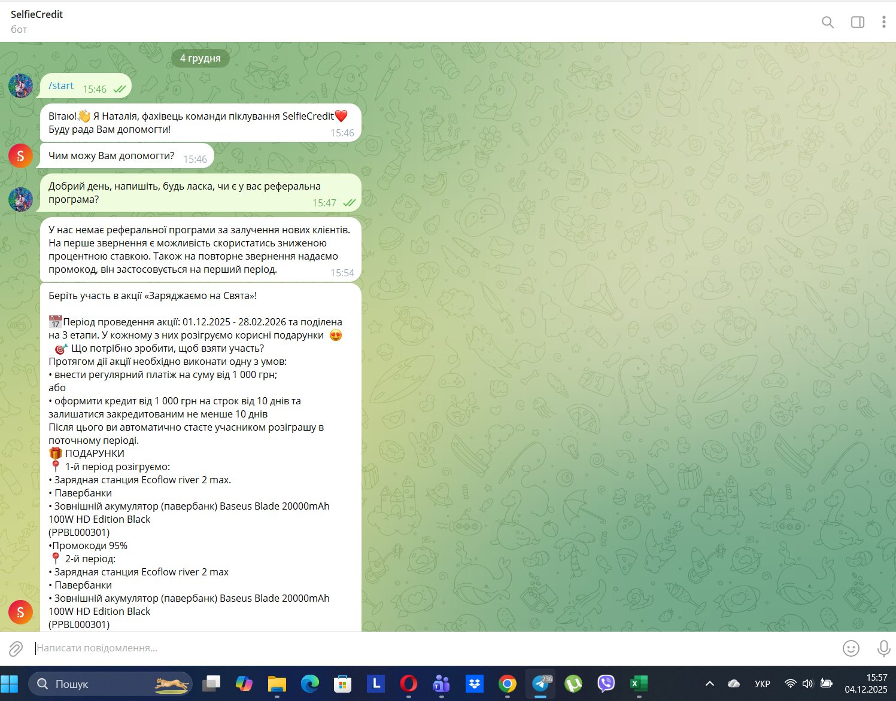Click the user avatar beside the referral question
Image resolution: width=896 pixels, height=701 pixels.
point(21,199)
